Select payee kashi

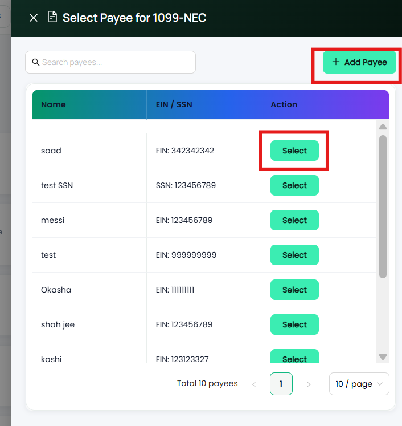(x=294, y=356)
